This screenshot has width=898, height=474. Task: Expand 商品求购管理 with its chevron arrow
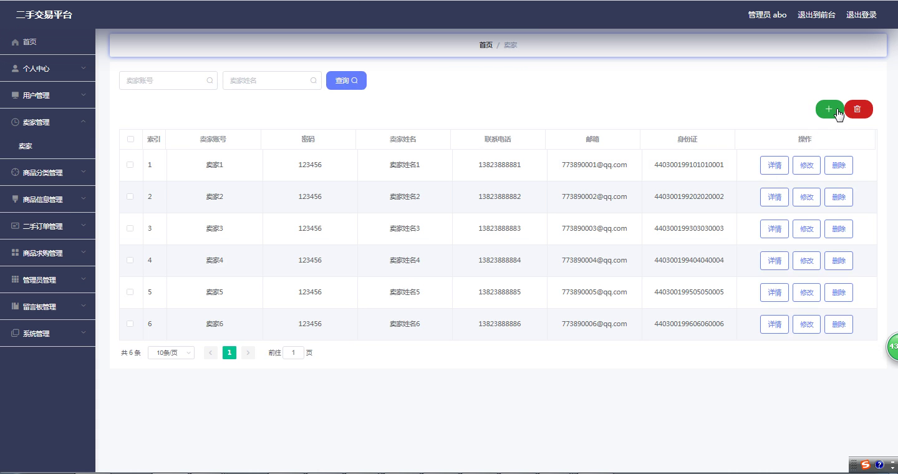tap(84, 253)
